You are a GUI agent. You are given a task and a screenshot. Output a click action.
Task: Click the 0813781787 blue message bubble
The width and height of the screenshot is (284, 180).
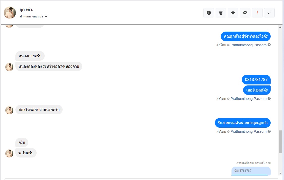tap(256, 80)
